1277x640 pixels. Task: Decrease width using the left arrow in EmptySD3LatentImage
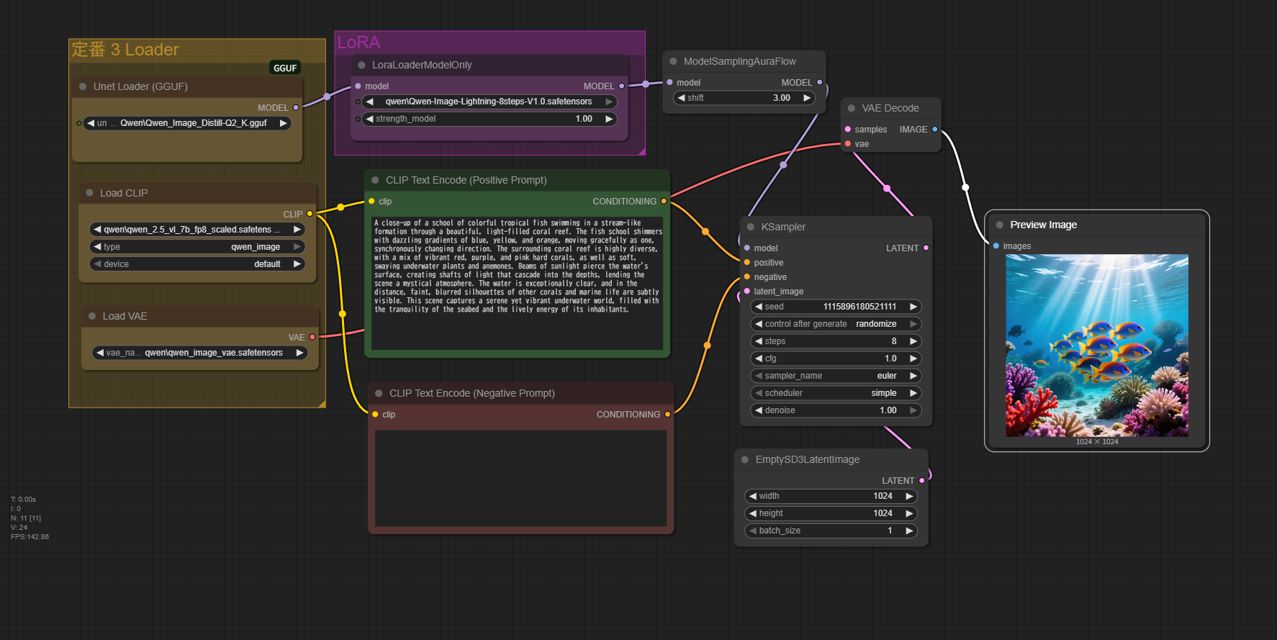point(753,496)
